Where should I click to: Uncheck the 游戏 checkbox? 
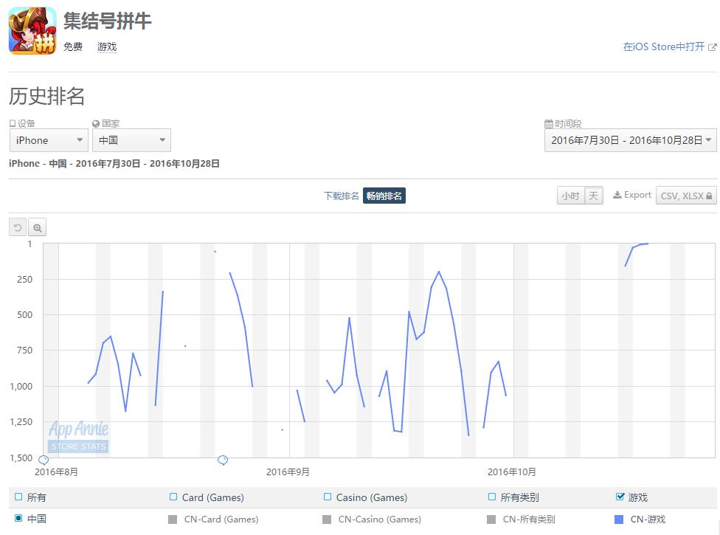620,497
